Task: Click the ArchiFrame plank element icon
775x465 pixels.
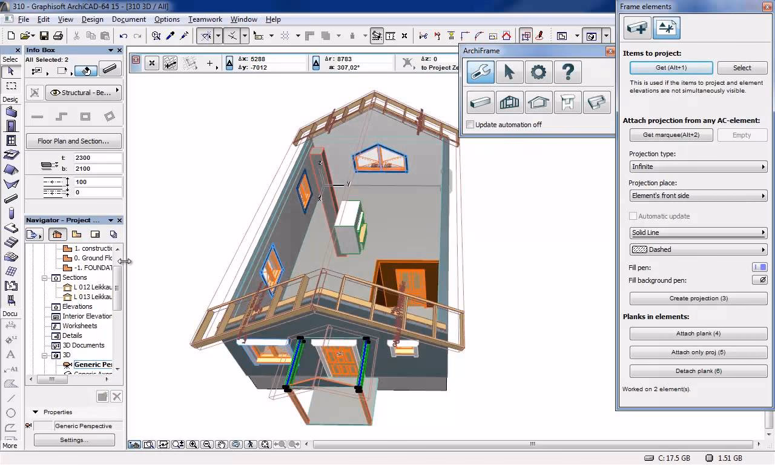Action: [x=480, y=102]
